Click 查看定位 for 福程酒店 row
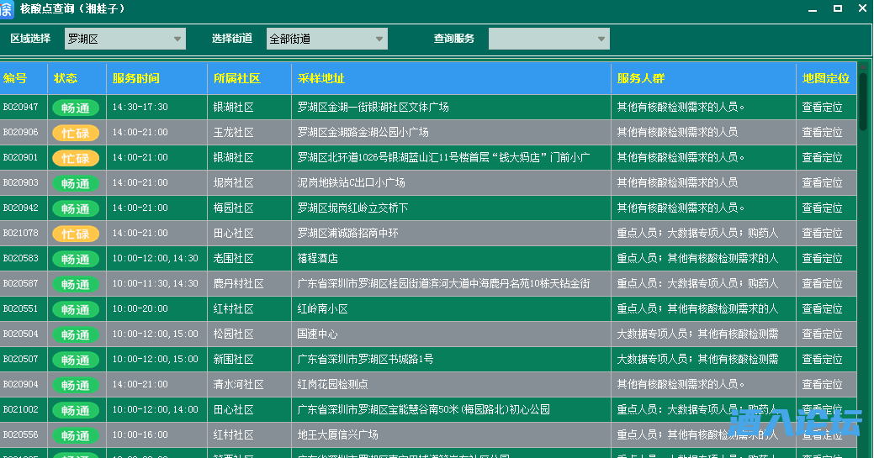Screen dimensions: 874x458 tap(822, 259)
